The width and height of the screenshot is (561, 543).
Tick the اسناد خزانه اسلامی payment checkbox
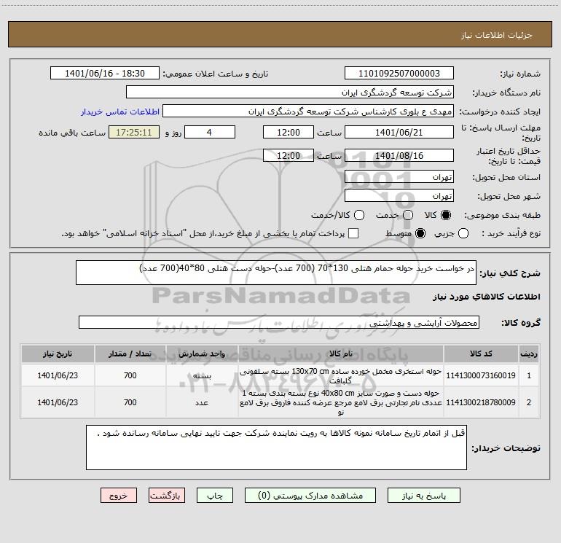(353, 233)
